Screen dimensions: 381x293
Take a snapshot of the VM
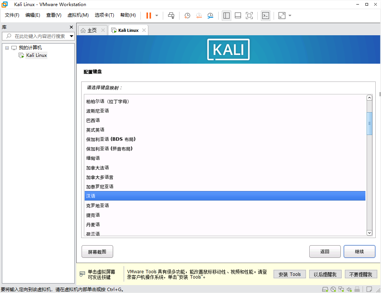tap(187, 16)
